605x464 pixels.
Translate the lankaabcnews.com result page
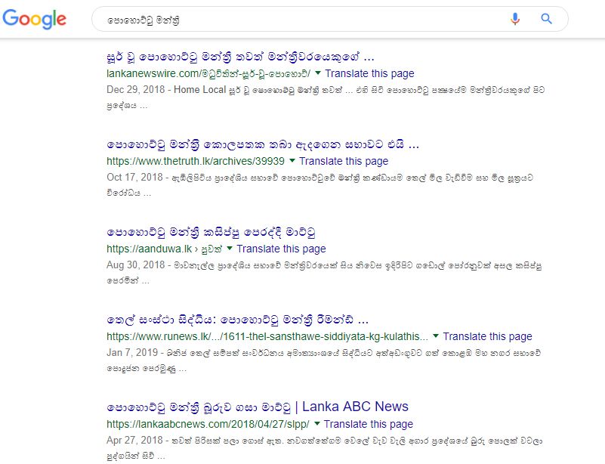point(368,424)
